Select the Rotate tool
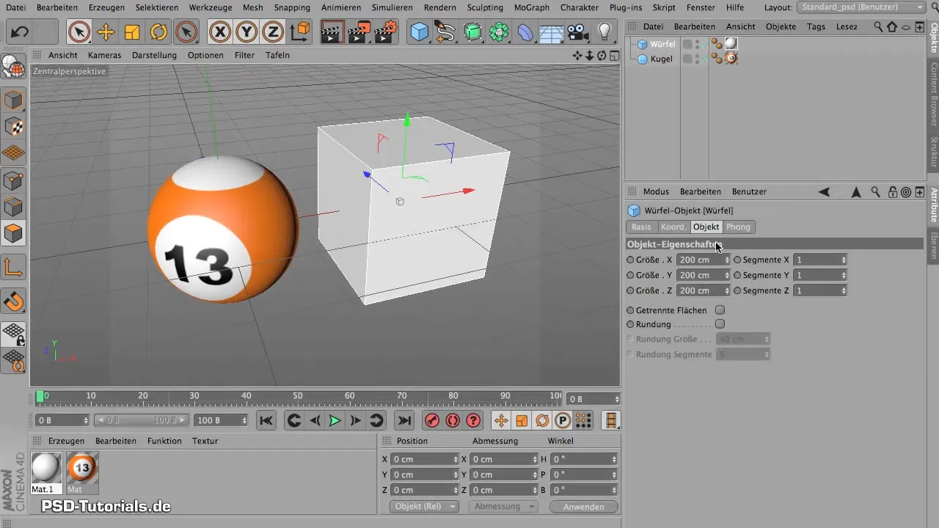The image size is (939, 528). (158, 32)
